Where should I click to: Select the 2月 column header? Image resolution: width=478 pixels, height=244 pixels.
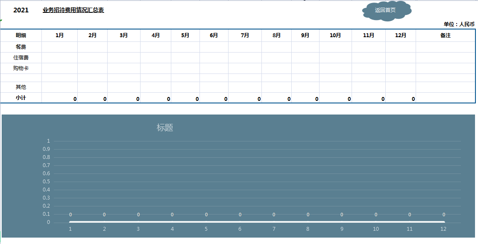[93, 35]
